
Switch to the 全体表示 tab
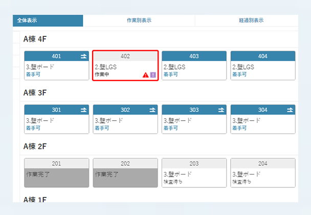click(x=48, y=20)
